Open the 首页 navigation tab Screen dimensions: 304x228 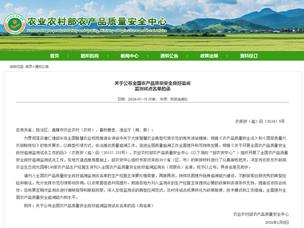click(x=55, y=56)
